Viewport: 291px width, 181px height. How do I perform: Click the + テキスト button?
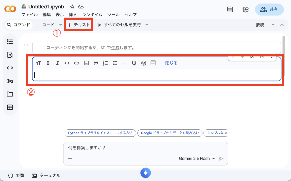tap(79, 25)
